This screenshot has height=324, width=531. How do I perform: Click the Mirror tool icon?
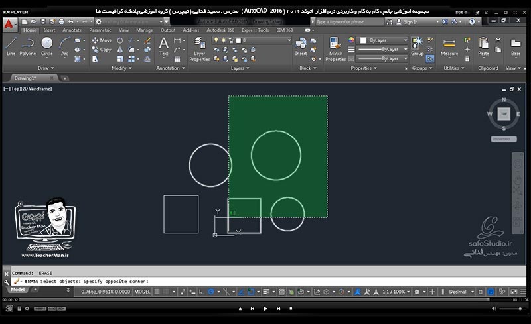point(120,50)
